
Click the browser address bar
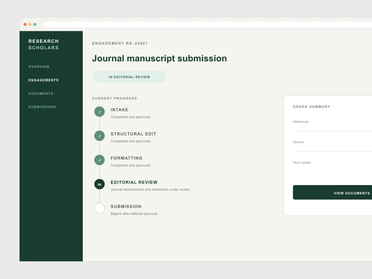[x=208, y=24]
